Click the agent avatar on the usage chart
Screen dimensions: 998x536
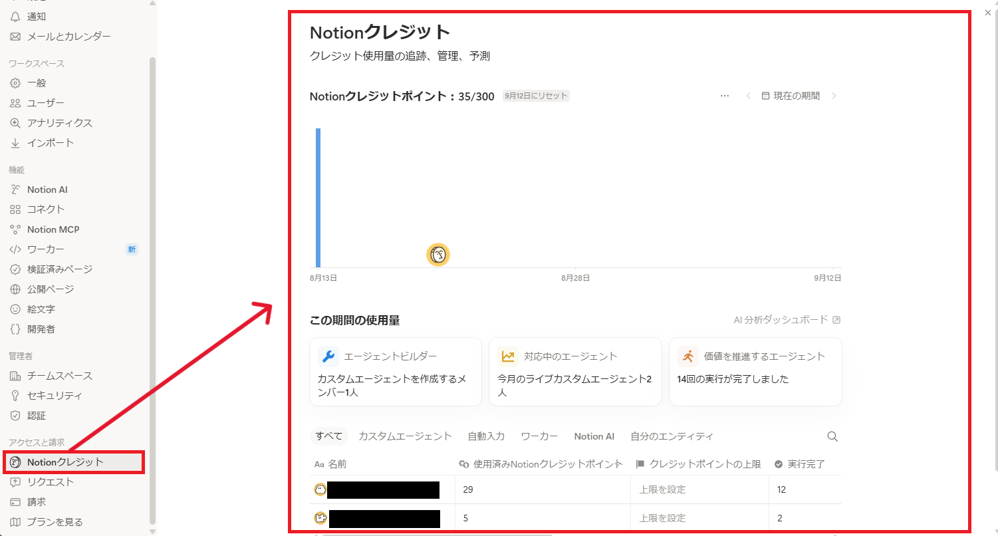pyautogui.click(x=438, y=255)
